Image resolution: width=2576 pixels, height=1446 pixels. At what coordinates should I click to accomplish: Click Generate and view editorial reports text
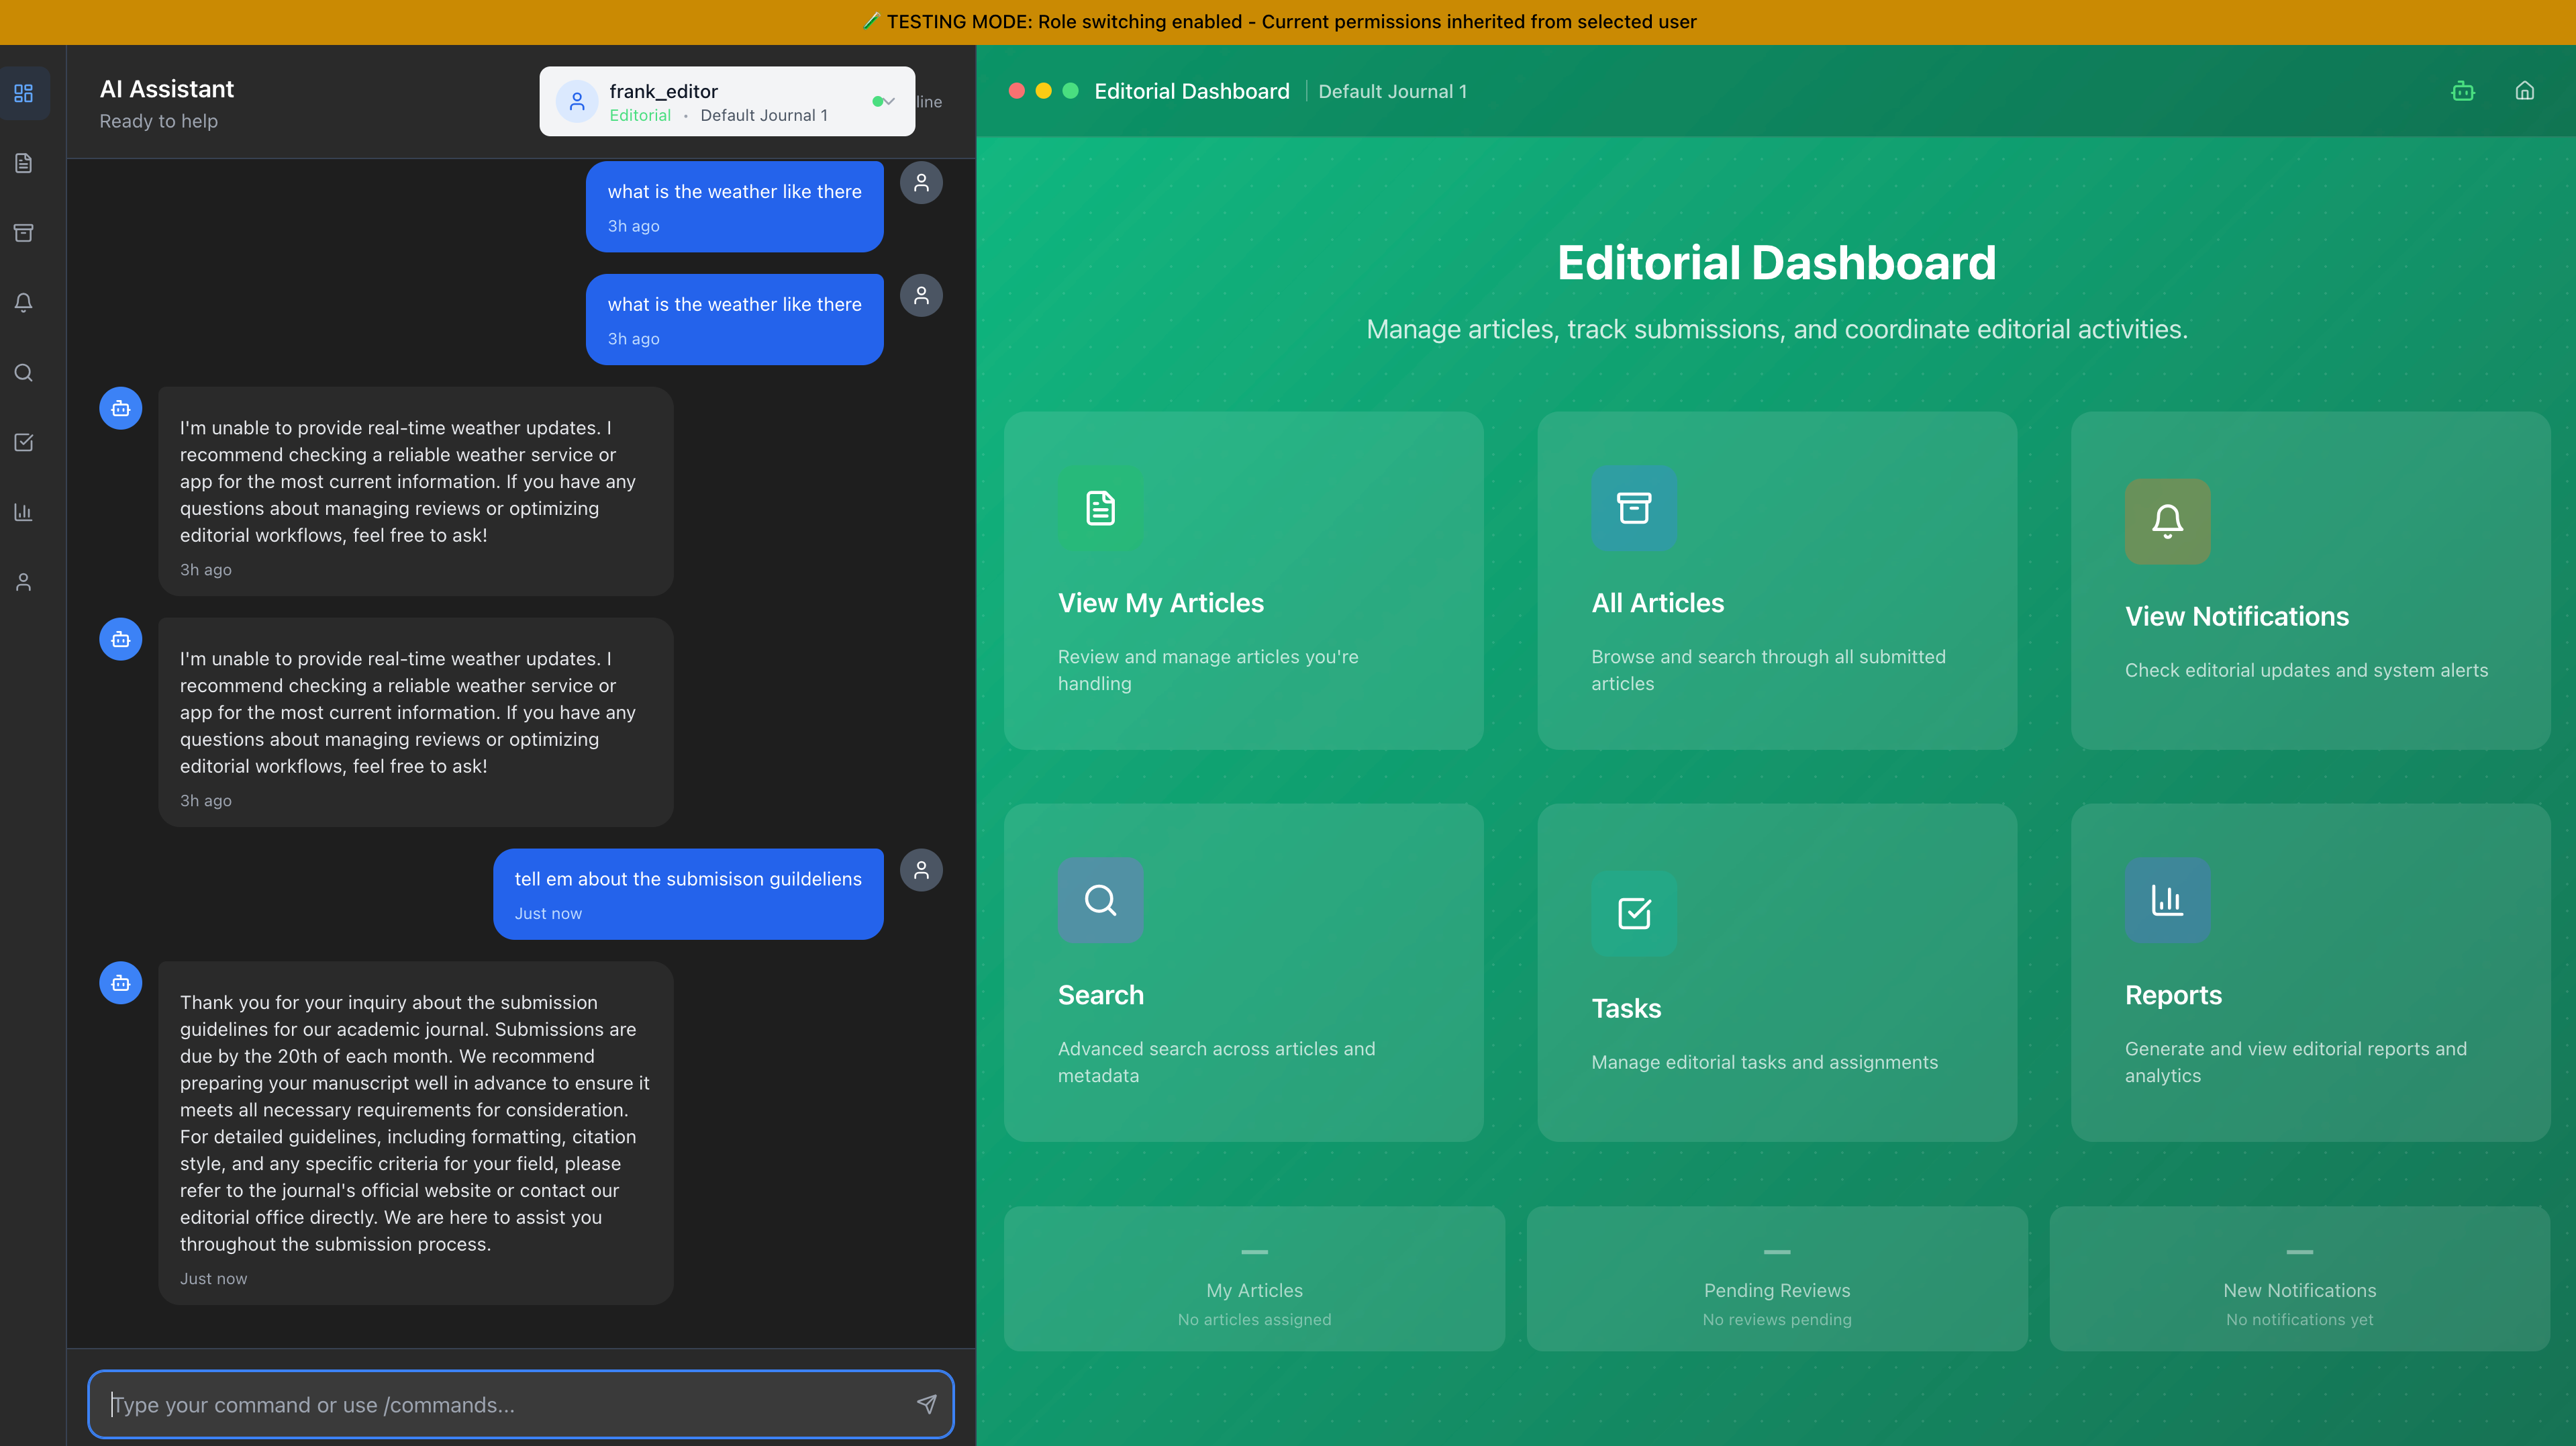tap(2295, 1062)
